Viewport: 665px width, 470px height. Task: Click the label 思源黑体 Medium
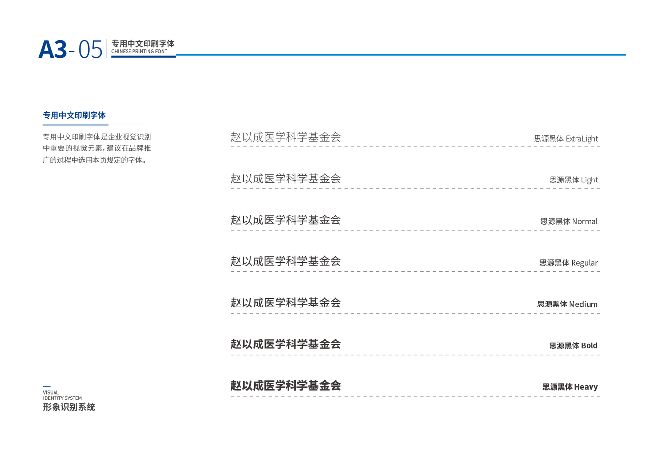click(x=568, y=304)
